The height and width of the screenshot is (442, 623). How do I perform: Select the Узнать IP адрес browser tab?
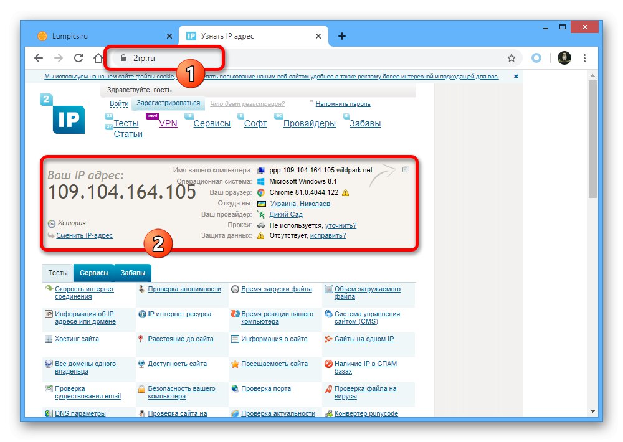click(254, 36)
